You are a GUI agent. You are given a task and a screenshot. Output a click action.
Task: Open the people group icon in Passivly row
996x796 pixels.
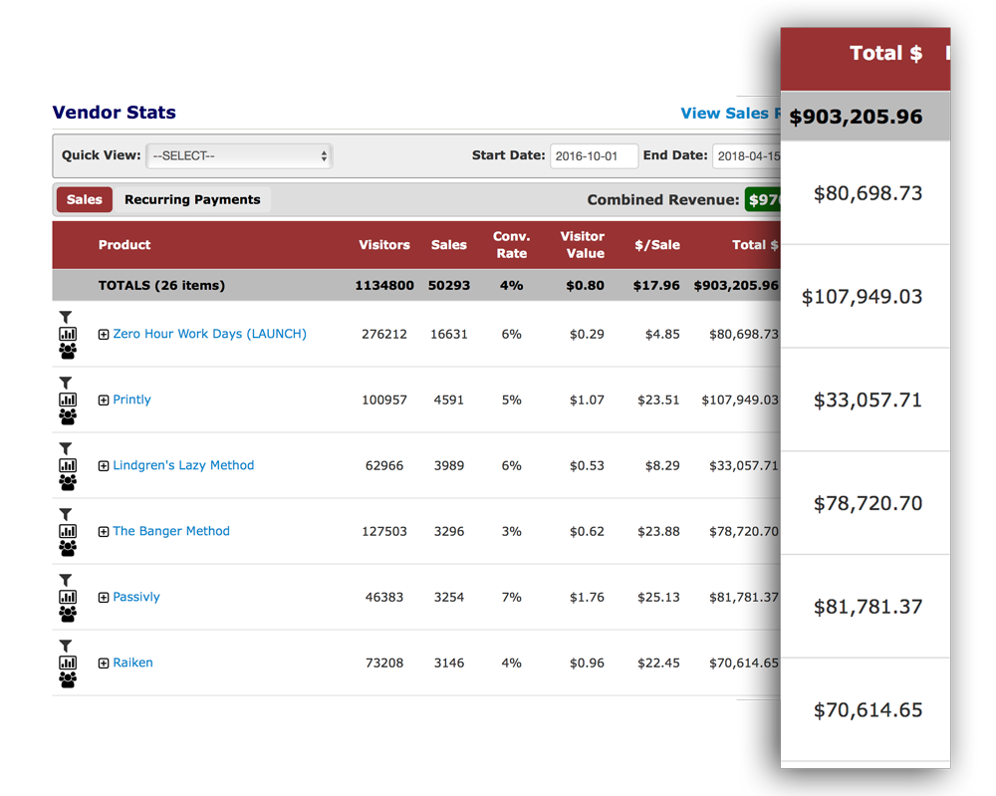click(68, 614)
